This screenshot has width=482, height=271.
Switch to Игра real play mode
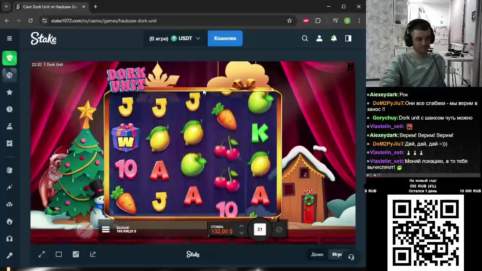[337, 254]
